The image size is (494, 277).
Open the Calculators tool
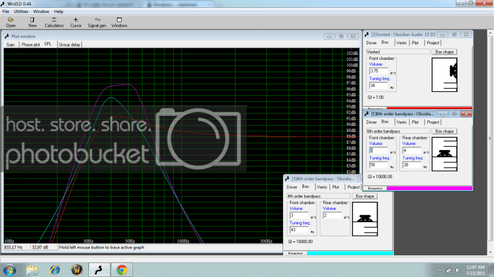click(54, 22)
